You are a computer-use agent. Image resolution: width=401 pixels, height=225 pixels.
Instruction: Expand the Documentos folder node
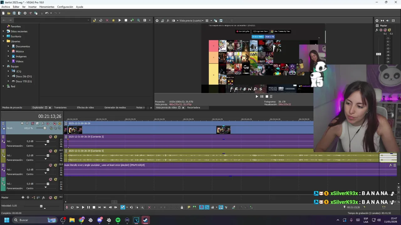point(8,46)
